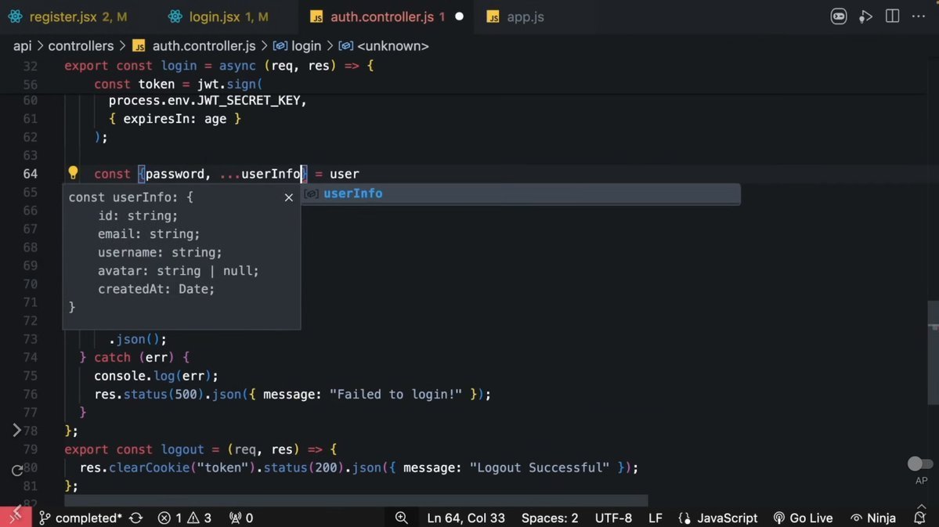Click the ports forwarded 0 indicator

tap(240, 518)
